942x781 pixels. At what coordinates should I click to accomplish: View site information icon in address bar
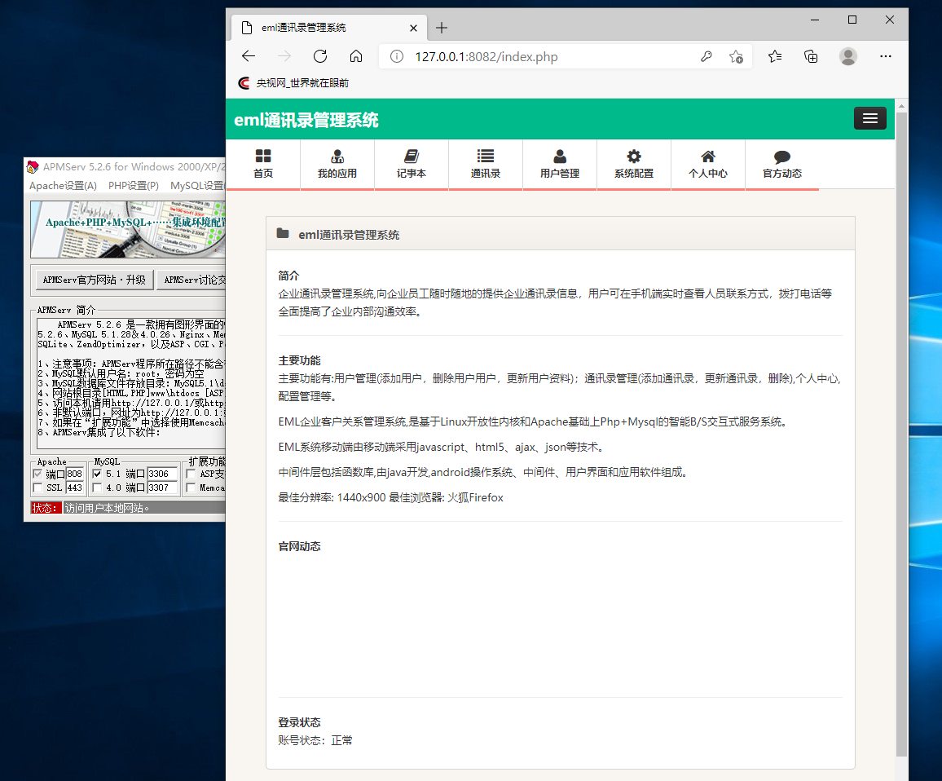click(x=397, y=56)
